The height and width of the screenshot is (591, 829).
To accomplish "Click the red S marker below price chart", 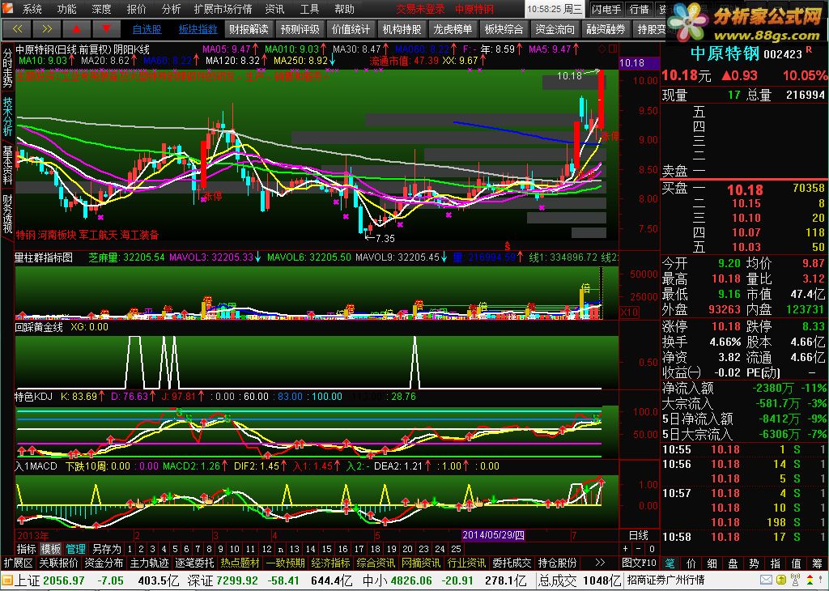I will [x=508, y=246].
